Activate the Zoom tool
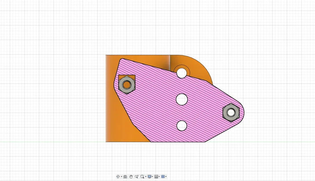This screenshot has width=315, height=181. coord(136,176)
